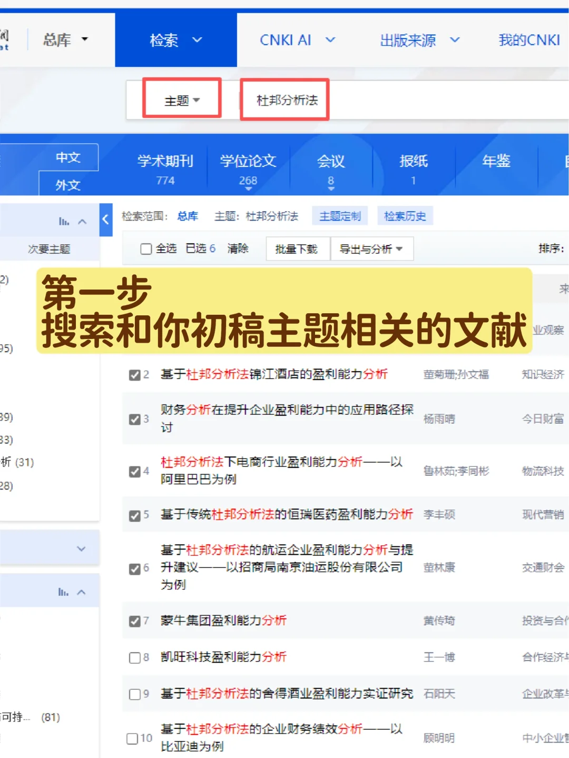Click the 批量下载 batch download button
This screenshot has height=758, width=569.
pyautogui.click(x=297, y=248)
